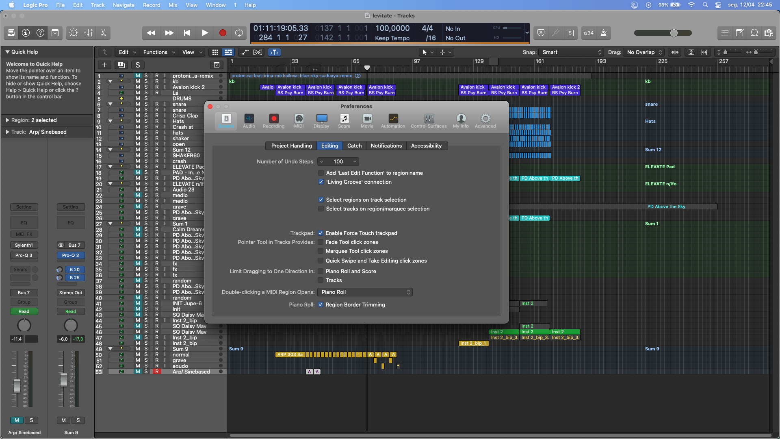780x439 pixels.
Task: Adjust the master volume slider
Action: coord(674,33)
